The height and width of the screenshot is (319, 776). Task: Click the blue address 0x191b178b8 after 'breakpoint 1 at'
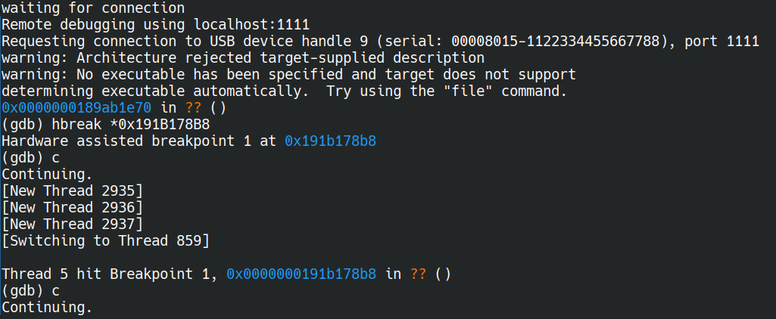331,141
